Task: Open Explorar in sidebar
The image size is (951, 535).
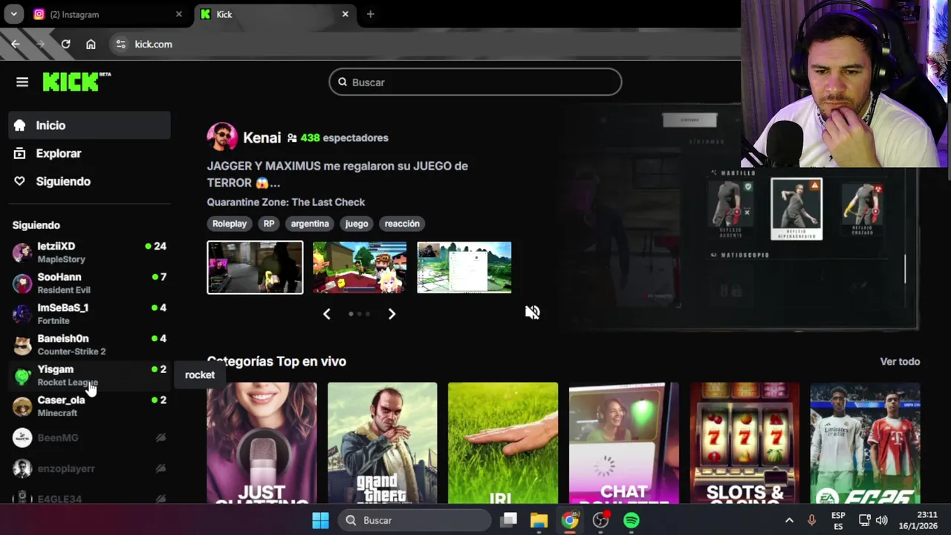Action: tap(89, 153)
